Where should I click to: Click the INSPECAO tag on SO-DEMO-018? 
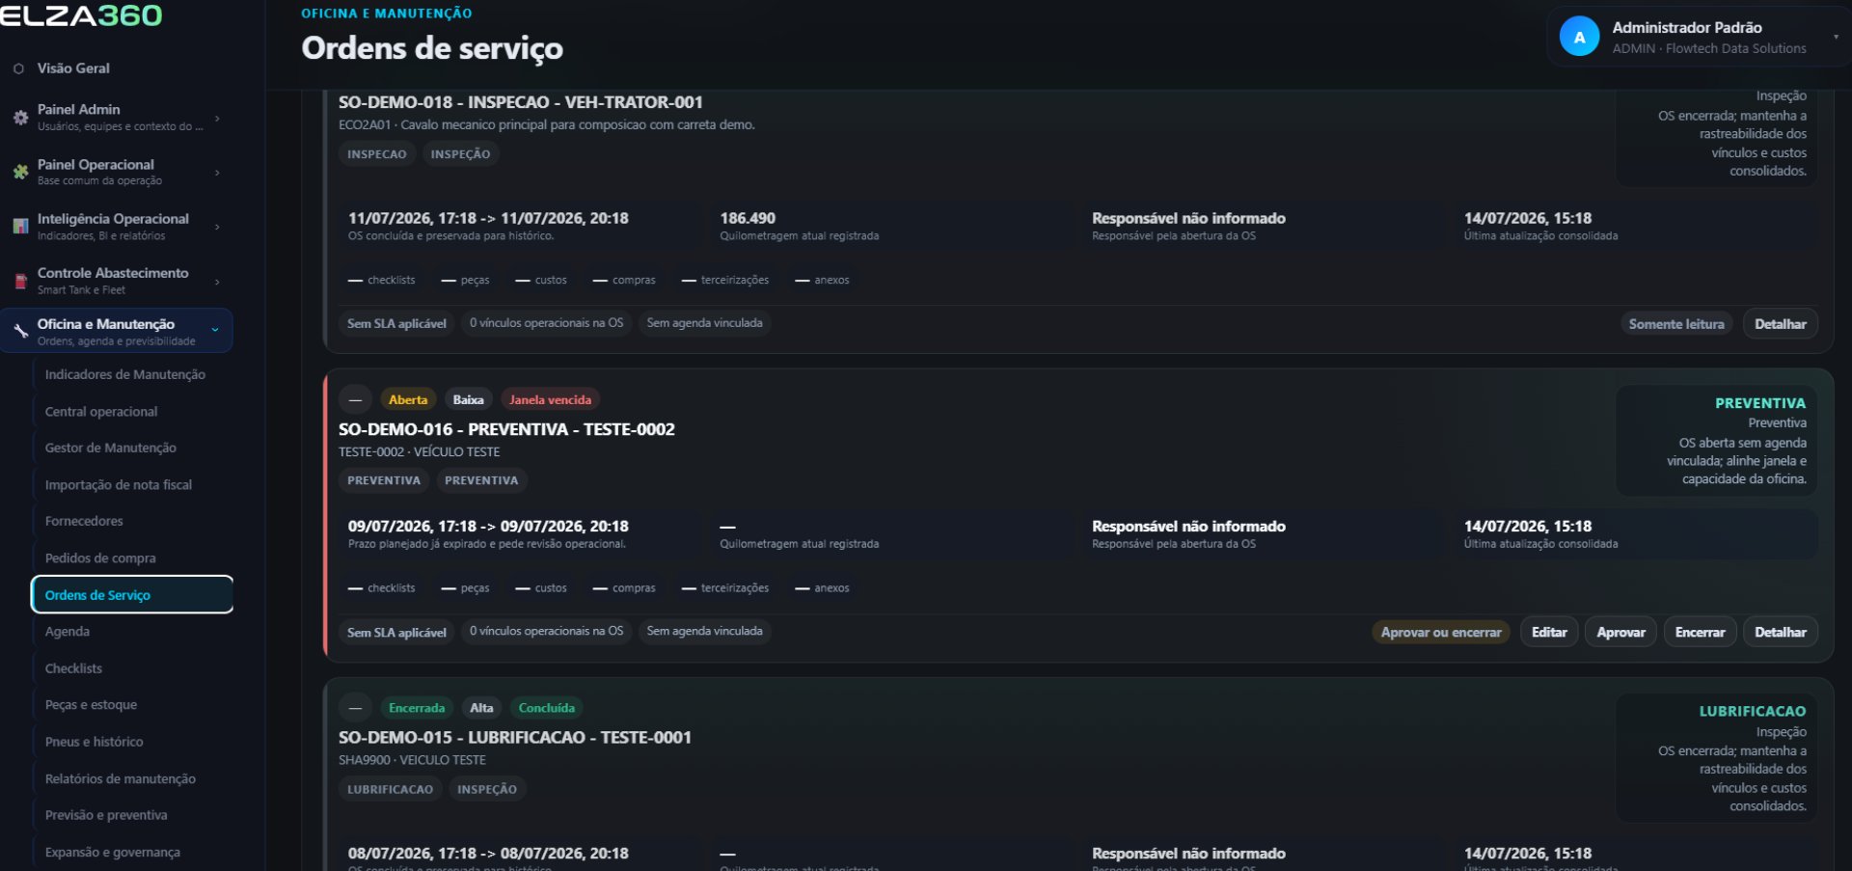click(376, 154)
